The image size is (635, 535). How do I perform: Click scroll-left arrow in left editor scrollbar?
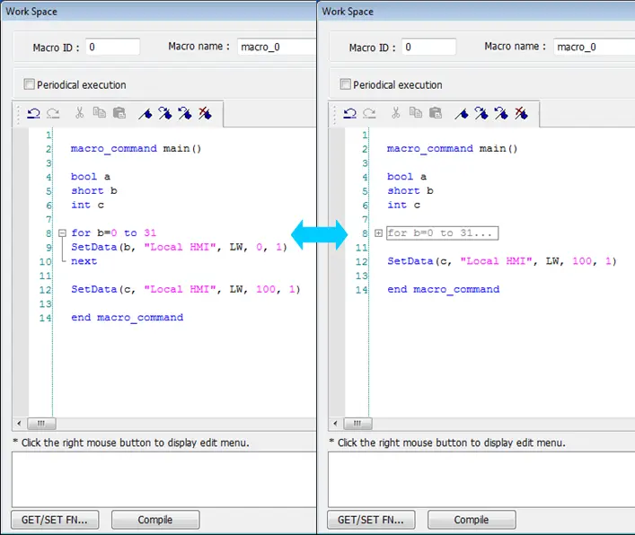[x=19, y=424]
